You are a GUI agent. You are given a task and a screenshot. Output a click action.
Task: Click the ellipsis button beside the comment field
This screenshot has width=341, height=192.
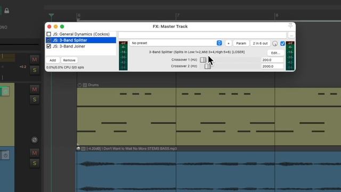291,35
